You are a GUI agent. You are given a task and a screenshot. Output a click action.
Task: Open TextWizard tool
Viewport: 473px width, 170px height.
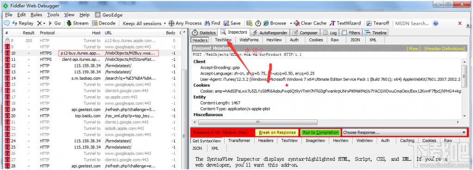point(345,23)
